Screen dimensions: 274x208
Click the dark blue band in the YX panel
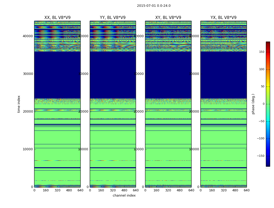tap(223, 75)
